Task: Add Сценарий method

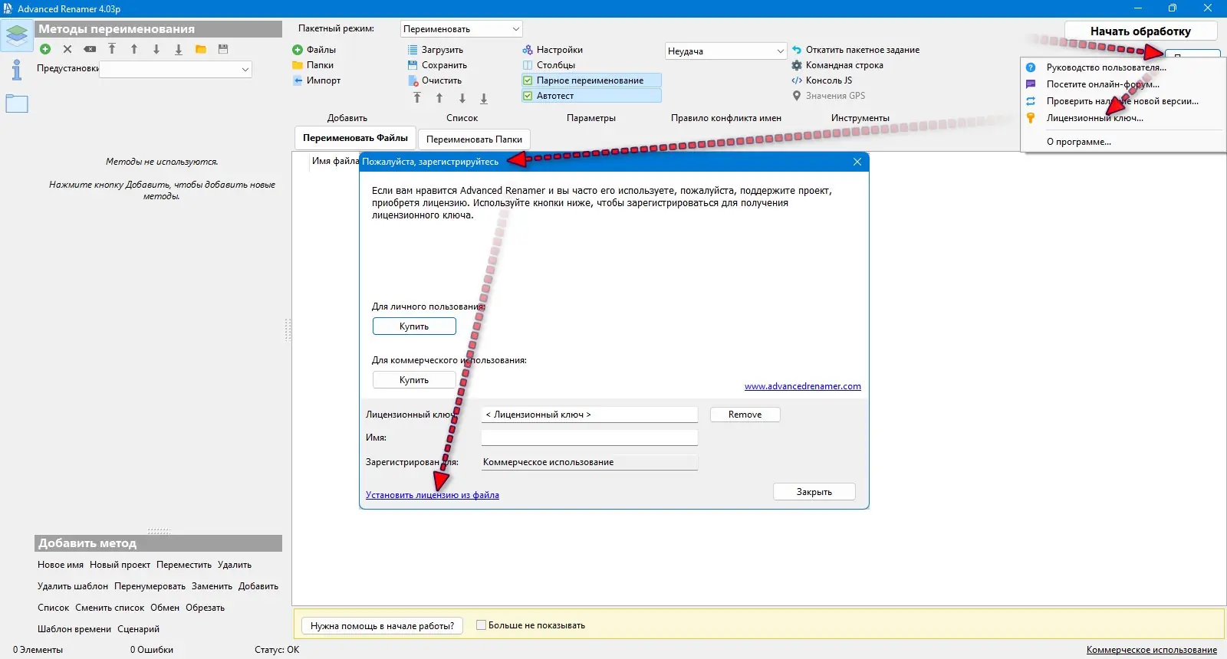Action: point(138,629)
